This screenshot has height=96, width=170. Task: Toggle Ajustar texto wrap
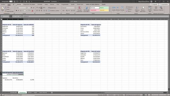[52, 8]
